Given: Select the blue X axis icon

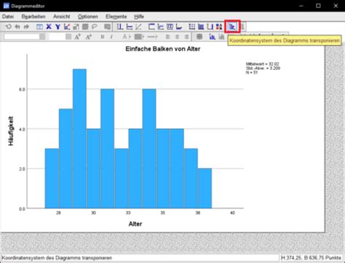Looking at the screenshot, I should click(x=49, y=27).
